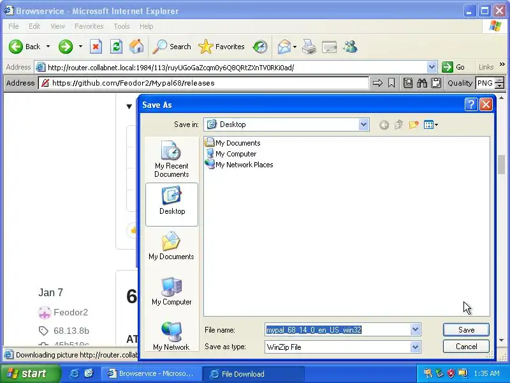
Task: Open the History clock icon
Action: pos(260,47)
